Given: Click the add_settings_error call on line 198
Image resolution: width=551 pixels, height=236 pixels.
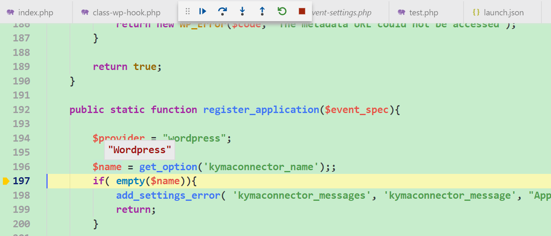Looking at the screenshot, I should point(168,195).
